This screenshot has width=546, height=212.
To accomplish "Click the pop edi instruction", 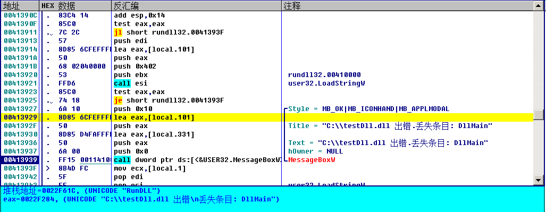I will tap(129, 177).
